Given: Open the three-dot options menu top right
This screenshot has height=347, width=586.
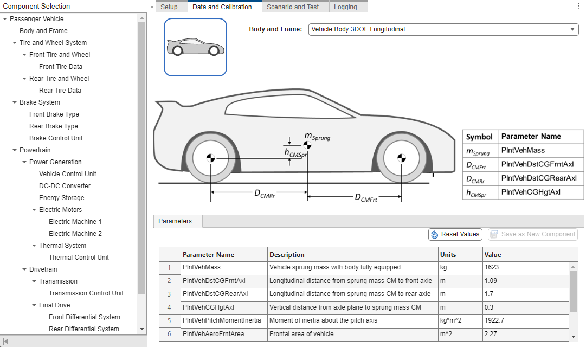Looking at the screenshot, I should [579, 5].
